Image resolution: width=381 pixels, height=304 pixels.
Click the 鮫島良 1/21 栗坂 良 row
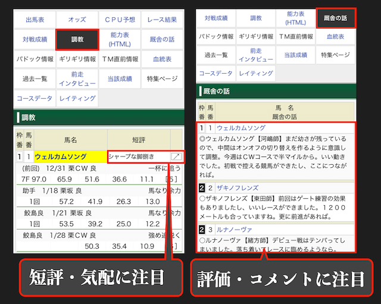[x=99, y=213]
